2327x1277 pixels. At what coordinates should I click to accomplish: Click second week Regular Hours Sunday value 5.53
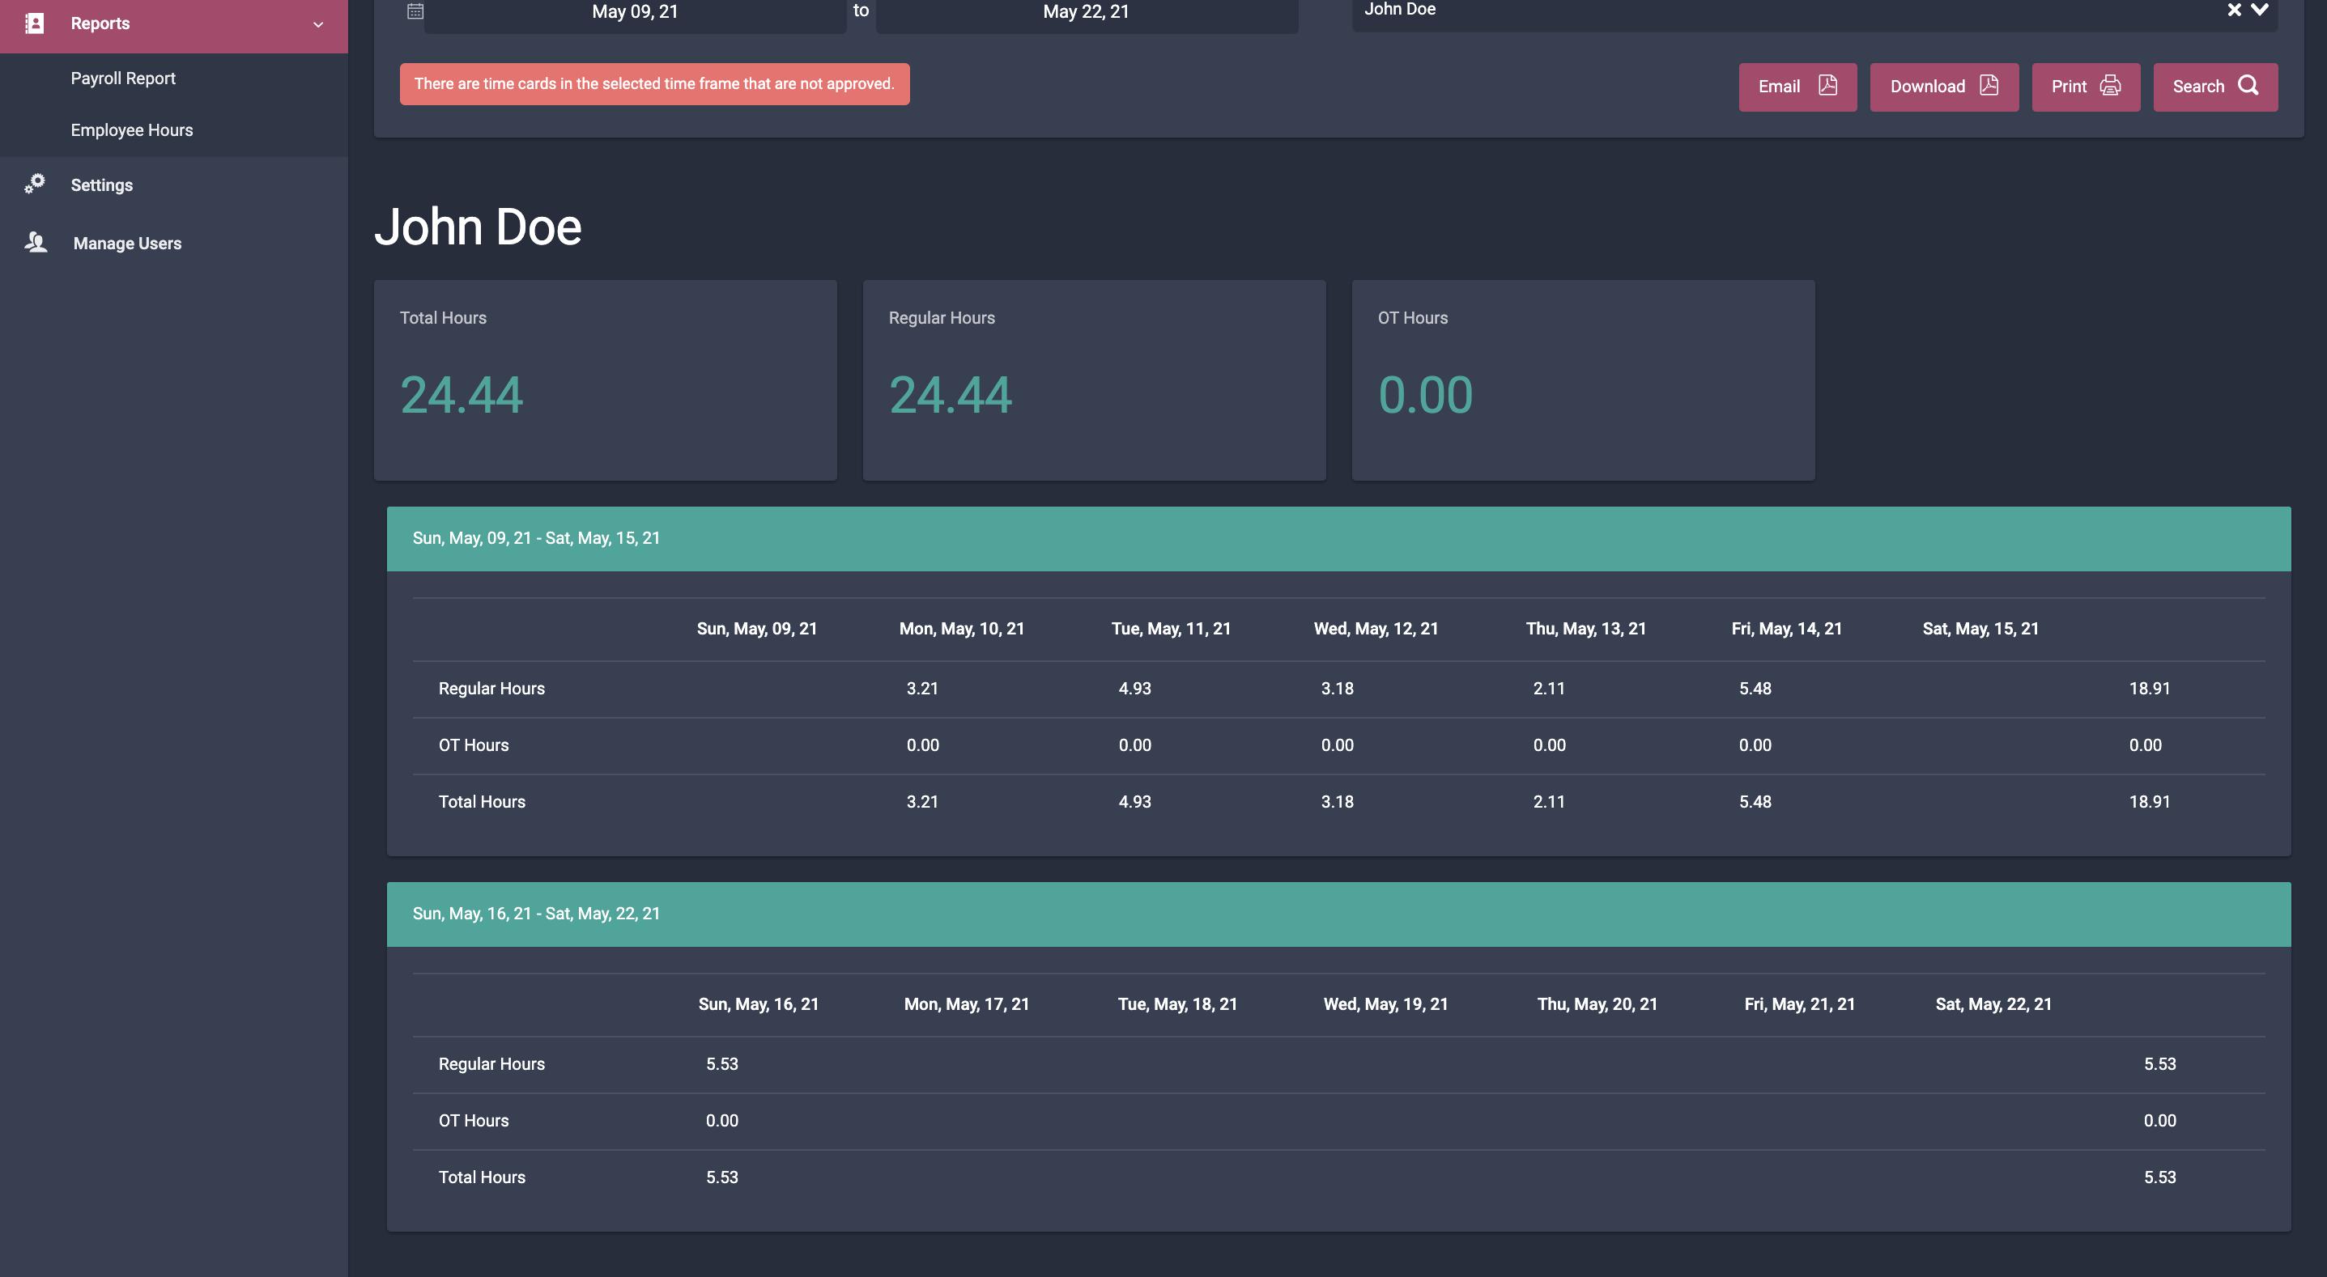pyautogui.click(x=721, y=1064)
